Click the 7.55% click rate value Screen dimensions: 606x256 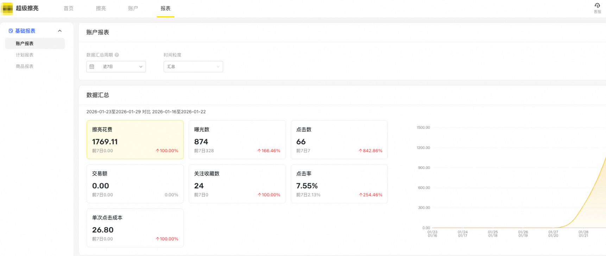[x=307, y=186]
